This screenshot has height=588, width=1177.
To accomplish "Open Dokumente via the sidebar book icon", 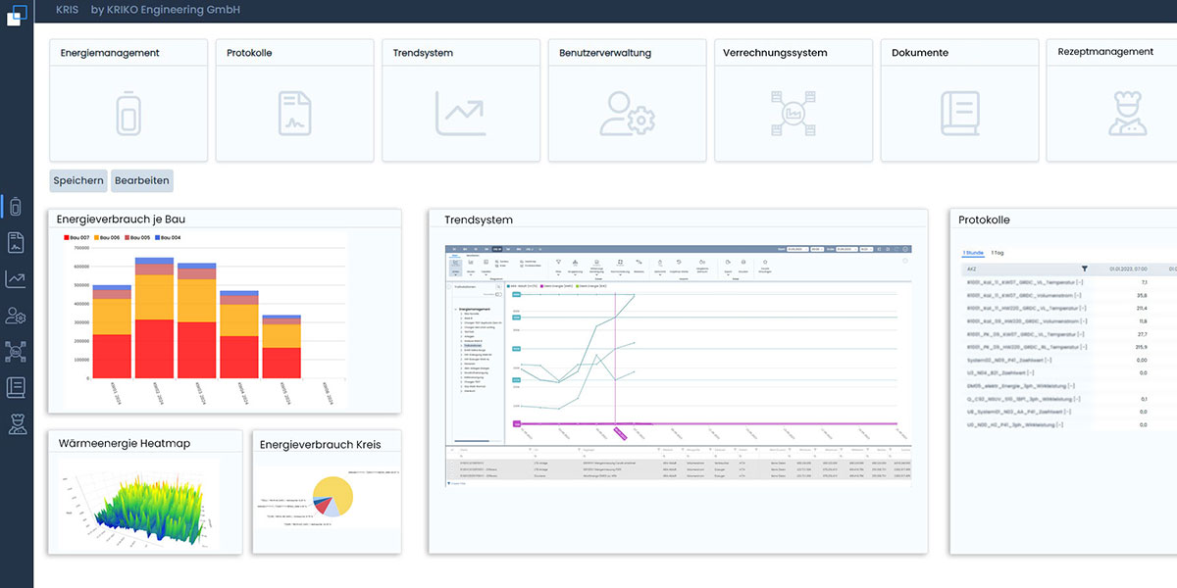I will point(16,387).
